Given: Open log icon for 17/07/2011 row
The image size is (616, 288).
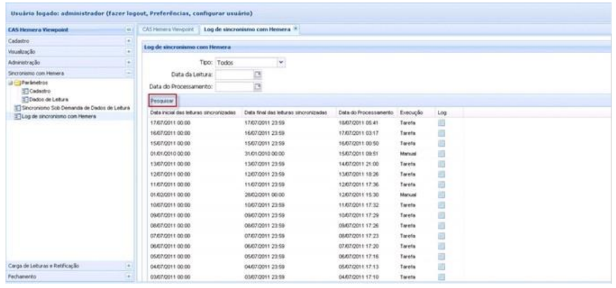Looking at the screenshot, I should pos(441,122).
